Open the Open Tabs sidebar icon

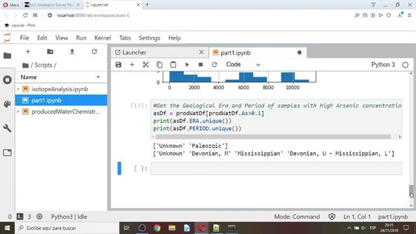point(7,153)
